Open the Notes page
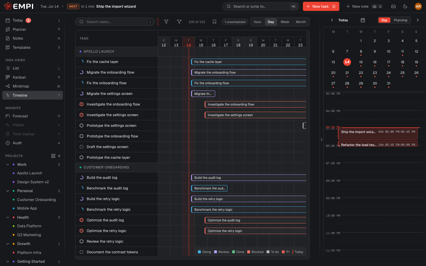 33,38
